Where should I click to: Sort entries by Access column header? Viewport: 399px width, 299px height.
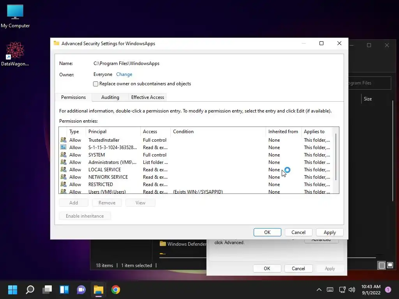155,132
